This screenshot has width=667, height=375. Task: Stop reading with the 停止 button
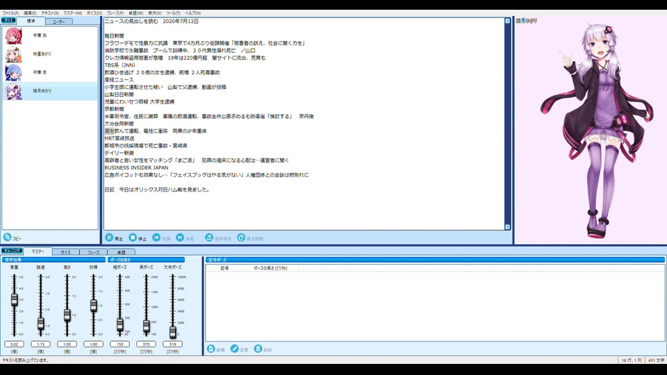(x=138, y=237)
